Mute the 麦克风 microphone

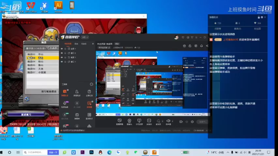158,122
